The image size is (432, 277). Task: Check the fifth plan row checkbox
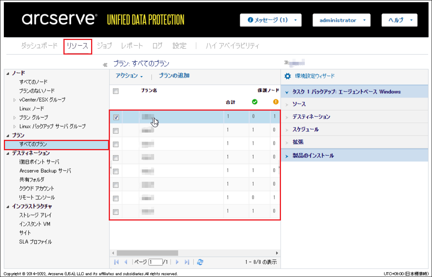116,171
